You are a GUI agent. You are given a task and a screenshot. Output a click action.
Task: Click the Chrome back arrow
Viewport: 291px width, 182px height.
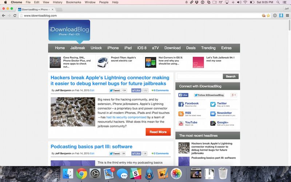(x=4, y=16)
